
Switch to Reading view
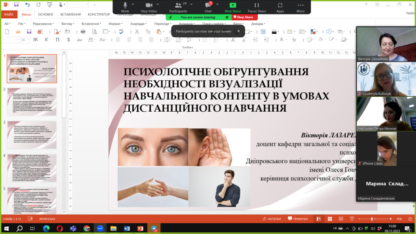pyautogui.click(x=341, y=219)
